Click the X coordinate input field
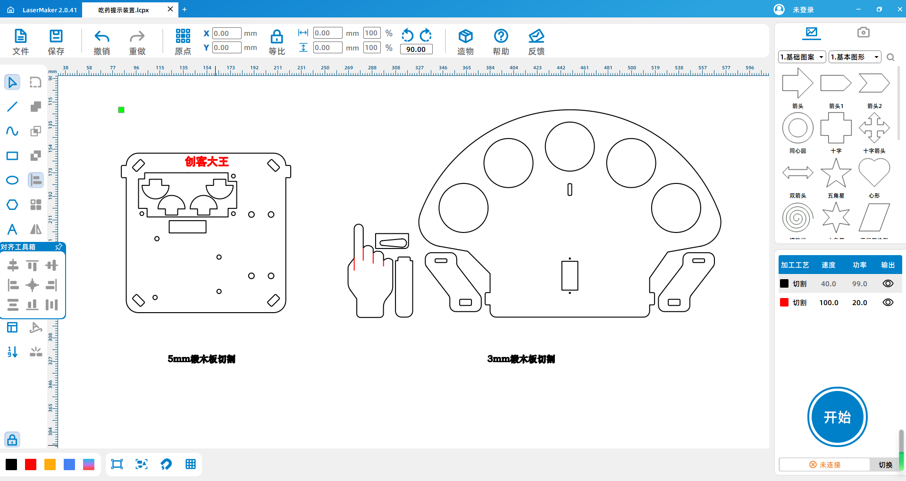Viewport: 906px width, 481px height. tap(226, 33)
